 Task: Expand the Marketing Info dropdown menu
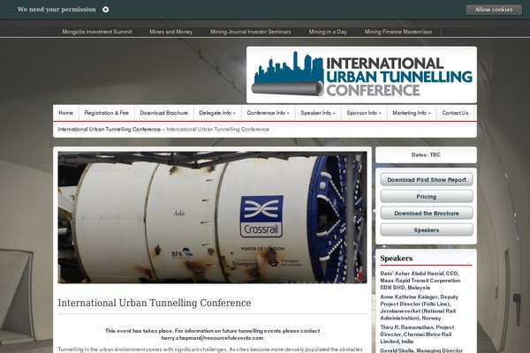coord(412,113)
